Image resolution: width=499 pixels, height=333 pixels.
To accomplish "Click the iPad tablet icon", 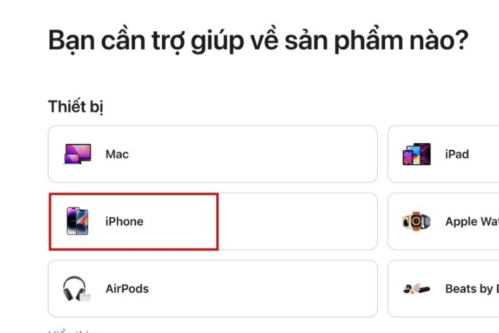I will [x=416, y=155].
